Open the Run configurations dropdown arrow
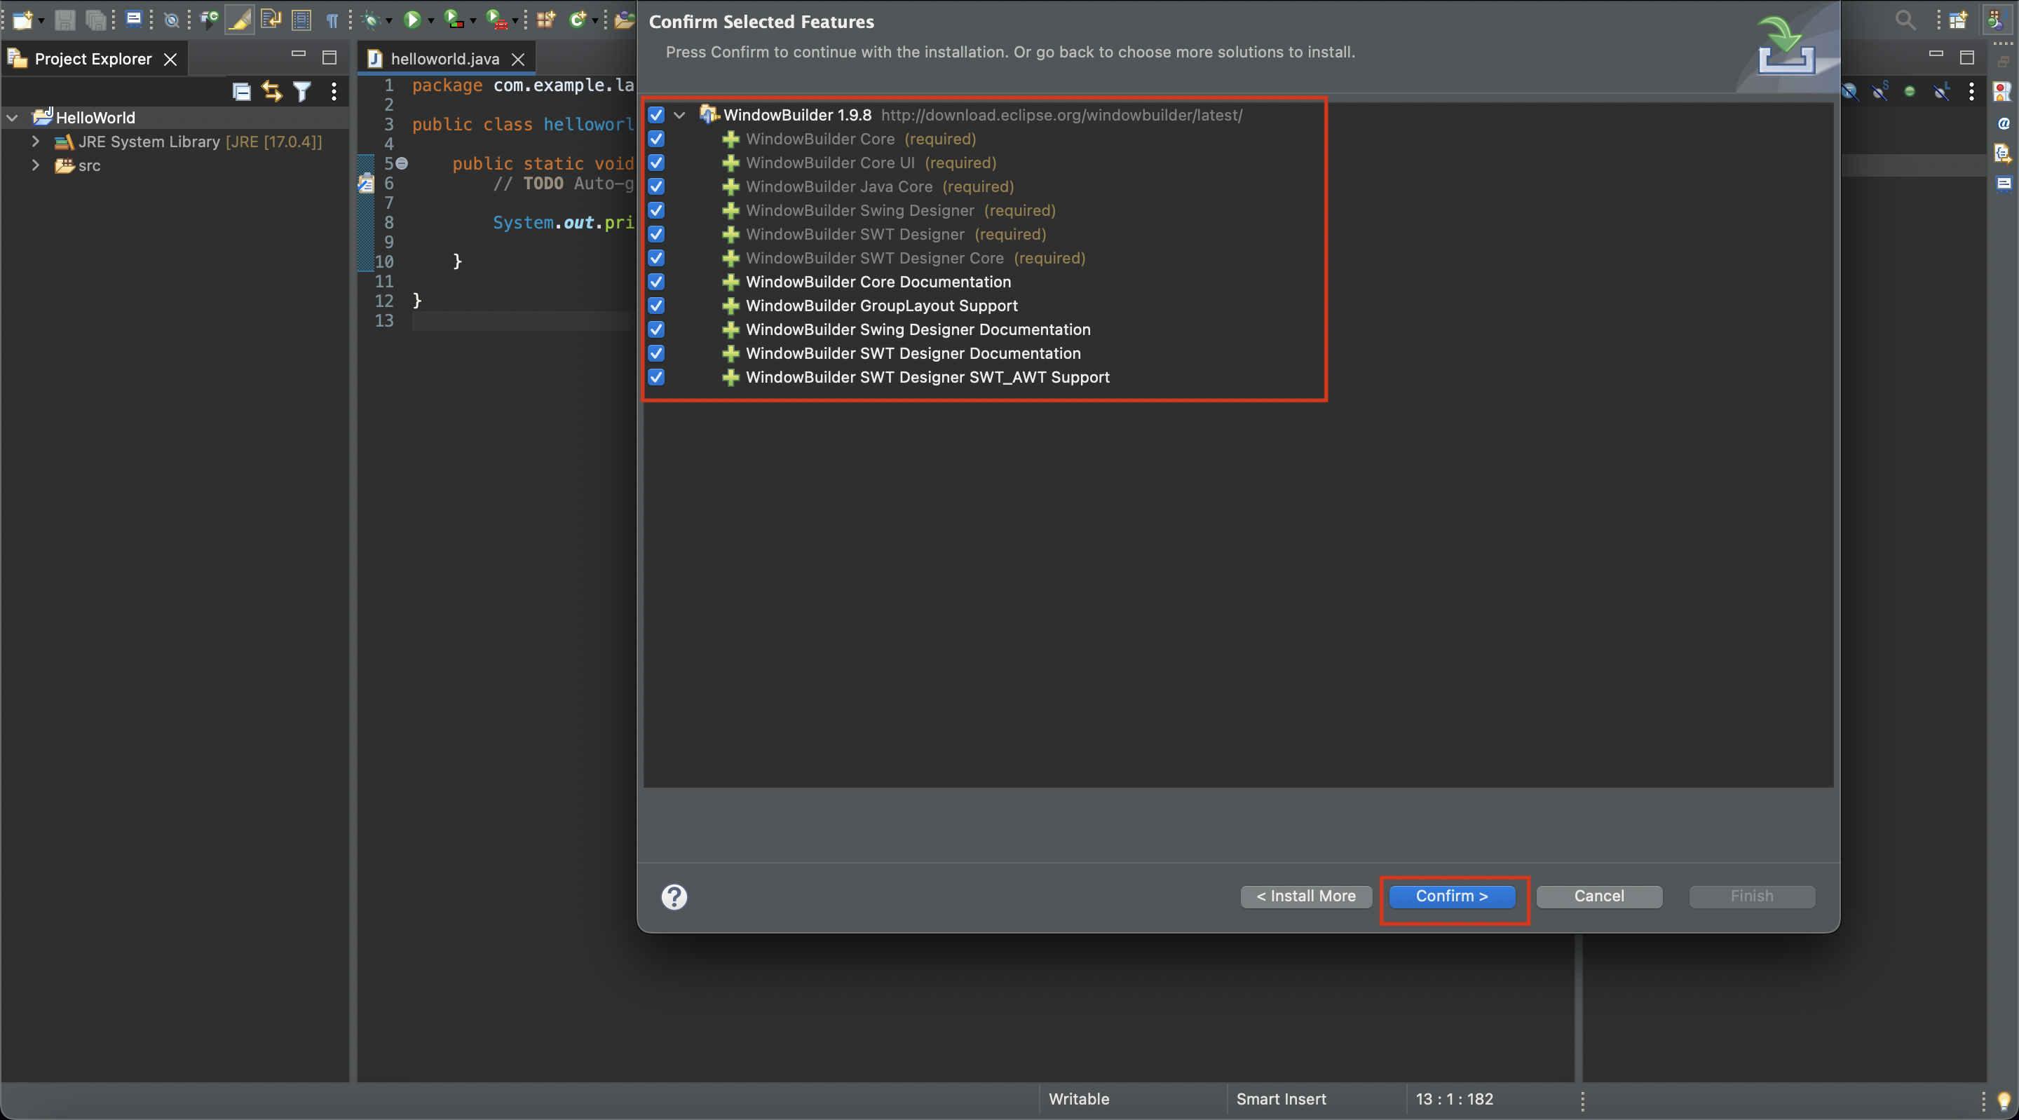Viewport: 2019px width, 1120px height. (430, 20)
